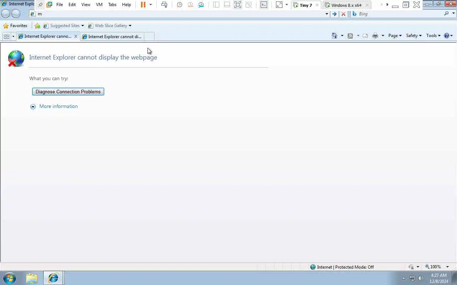Revert to the previous snapshot
Image resolution: width=457 pixels, height=285 pixels.
[x=190, y=5]
